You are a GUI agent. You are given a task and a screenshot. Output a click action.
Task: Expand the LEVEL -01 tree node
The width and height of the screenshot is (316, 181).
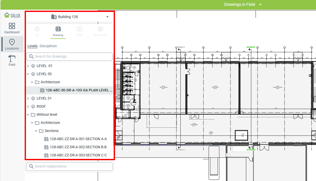[28, 66]
